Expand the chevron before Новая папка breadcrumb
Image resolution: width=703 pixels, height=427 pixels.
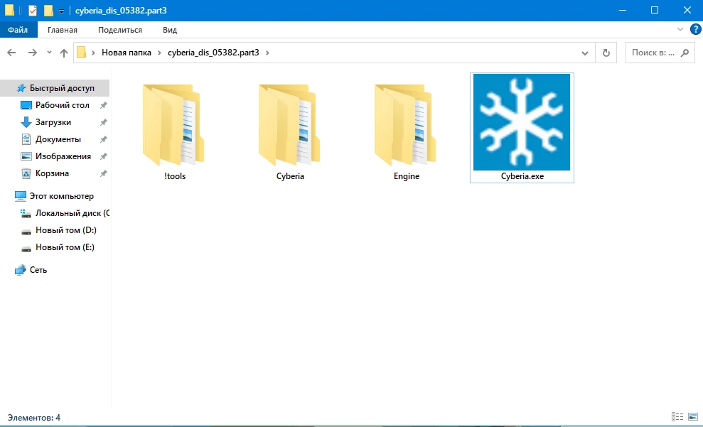tap(93, 53)
